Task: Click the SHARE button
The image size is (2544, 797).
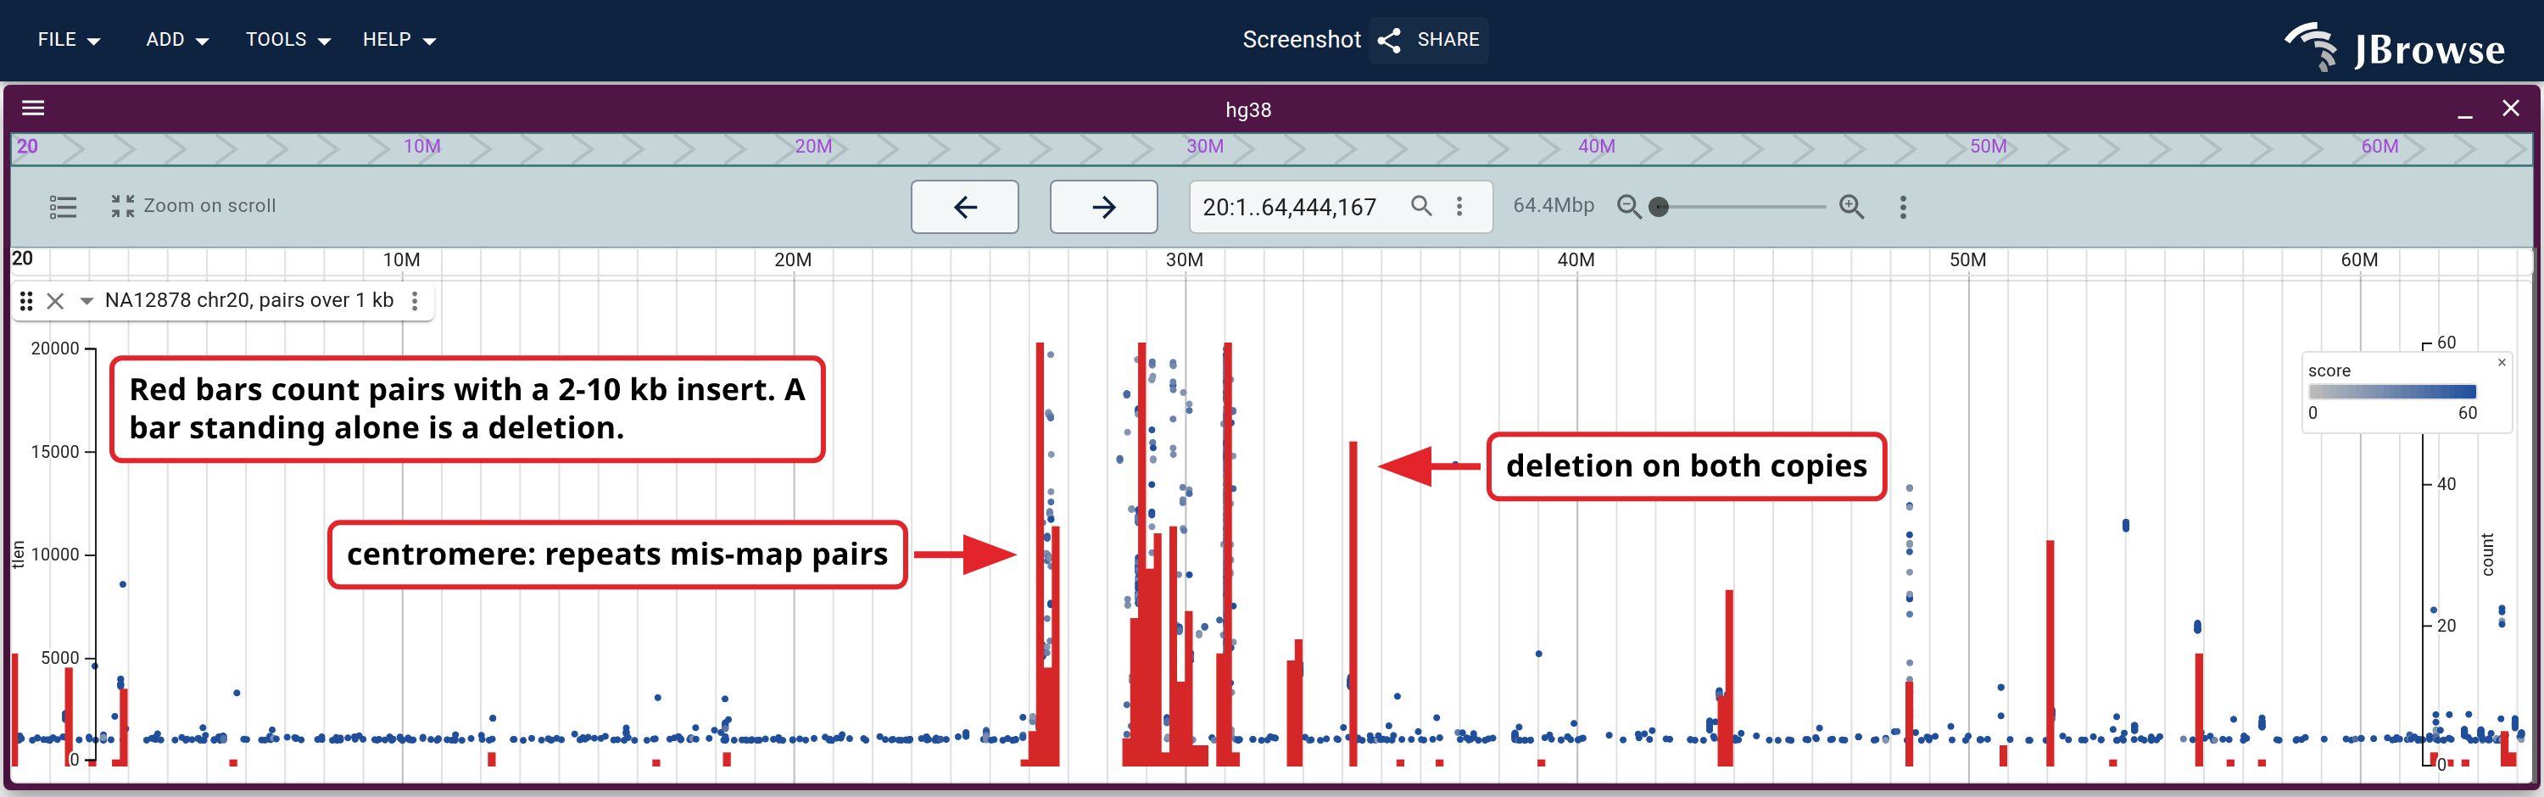Action: pos(1428,40)
